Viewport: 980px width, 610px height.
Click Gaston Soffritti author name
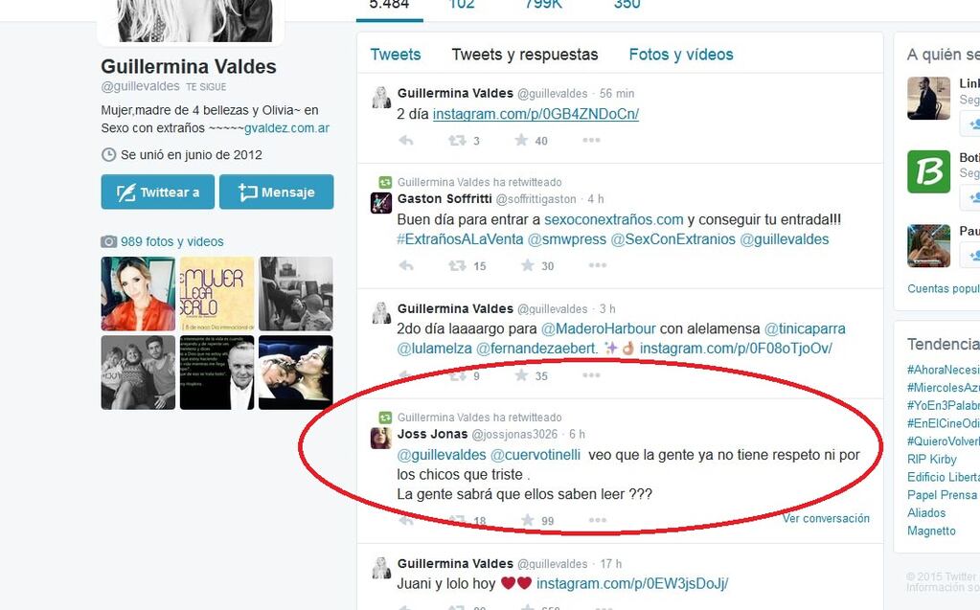coord(444,199)
